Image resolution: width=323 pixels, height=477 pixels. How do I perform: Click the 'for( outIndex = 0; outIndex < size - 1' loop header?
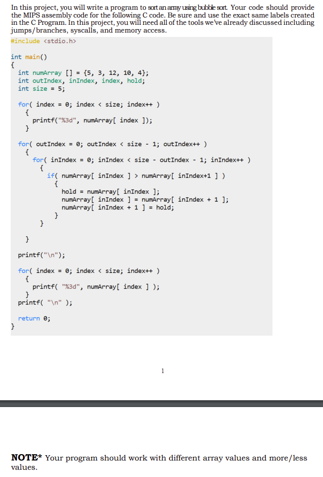(x=112, y=144)
